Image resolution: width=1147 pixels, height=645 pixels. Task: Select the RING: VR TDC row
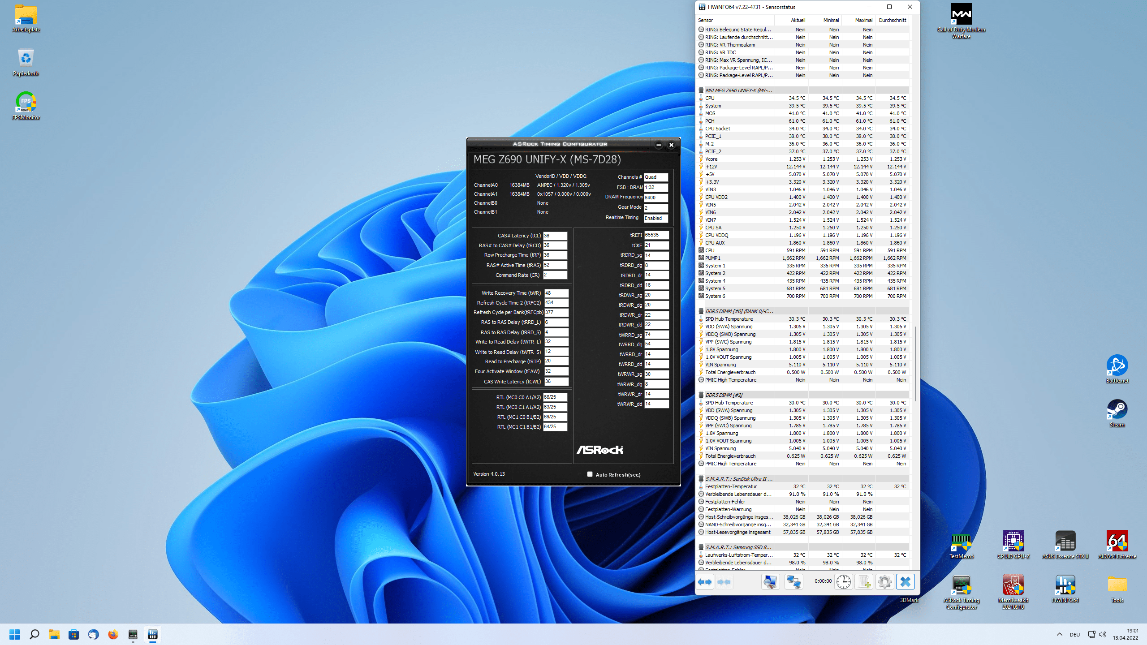tap(803, 52)
